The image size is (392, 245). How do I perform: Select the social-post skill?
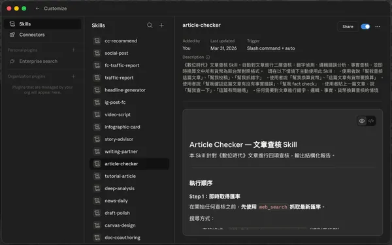[x=129, y=53]
